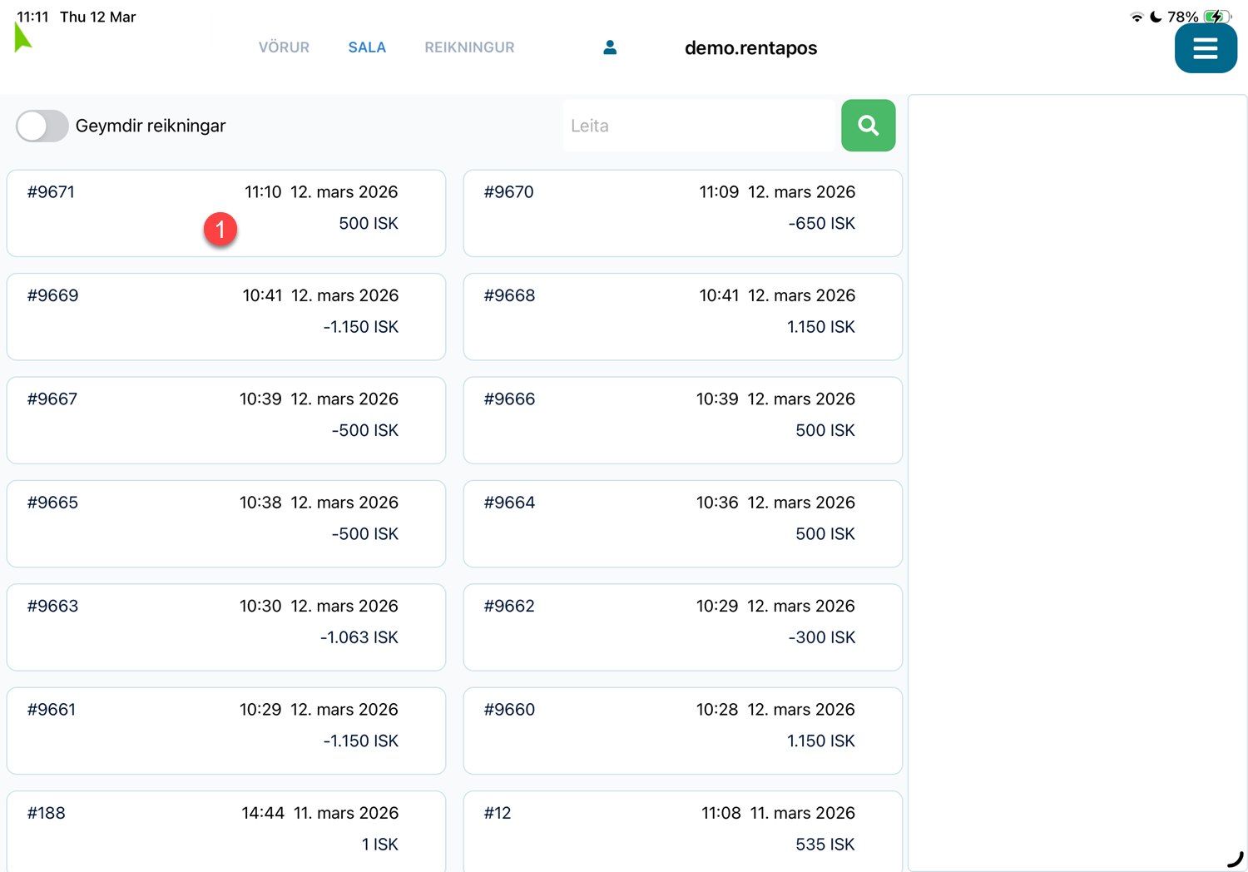Click the green logo in top corner
Image resolution: width=1248 pixels, height=872 pixels.
coord(22,38)
